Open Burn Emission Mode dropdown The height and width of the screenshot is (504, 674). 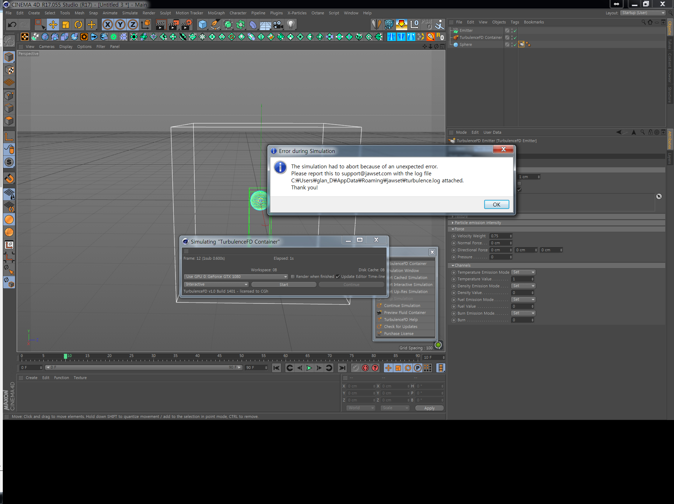[x=523, y=313]
